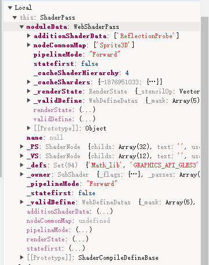The width and height of the screenshot is (209, 265).
Task: Expand the _cacheSharders object
Action: point(29,82)
